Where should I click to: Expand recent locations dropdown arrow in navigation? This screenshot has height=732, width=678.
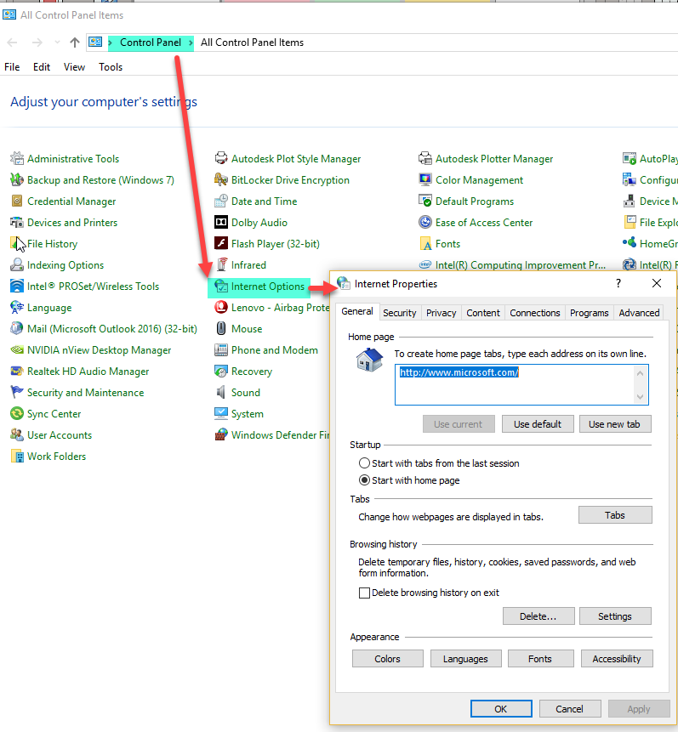pyautogui.click(x=57, y=43)
